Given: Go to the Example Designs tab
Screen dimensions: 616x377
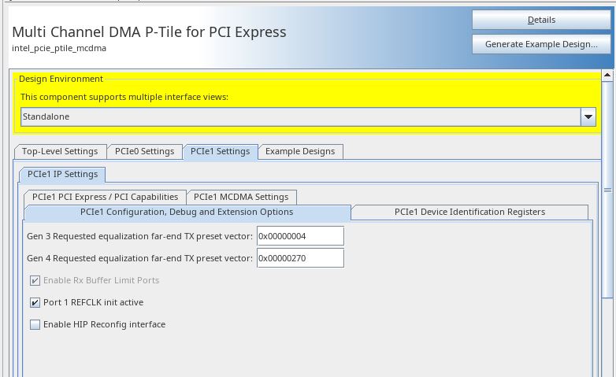Looking at the screenshot, I should pos(299,151).
